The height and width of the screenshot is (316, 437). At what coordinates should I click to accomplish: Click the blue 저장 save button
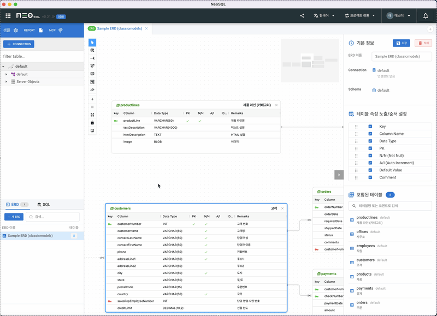[x=401, y=43]
